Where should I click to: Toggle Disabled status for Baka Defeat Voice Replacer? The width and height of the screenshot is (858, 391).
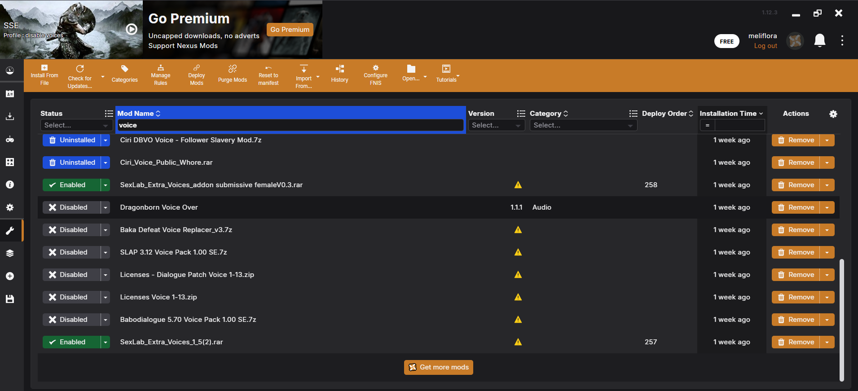71,230
